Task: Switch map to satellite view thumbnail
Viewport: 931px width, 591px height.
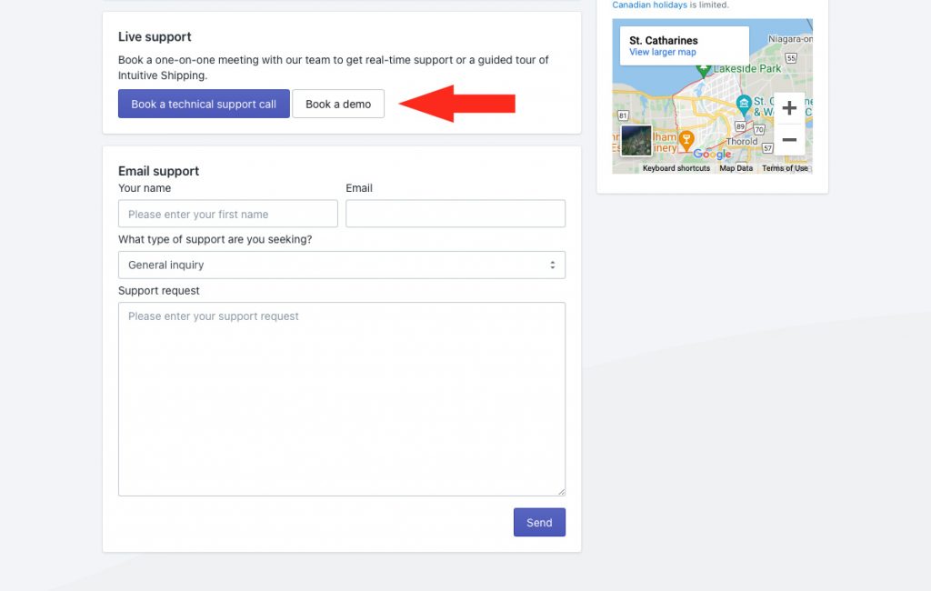Action: (x=636, y=141)
